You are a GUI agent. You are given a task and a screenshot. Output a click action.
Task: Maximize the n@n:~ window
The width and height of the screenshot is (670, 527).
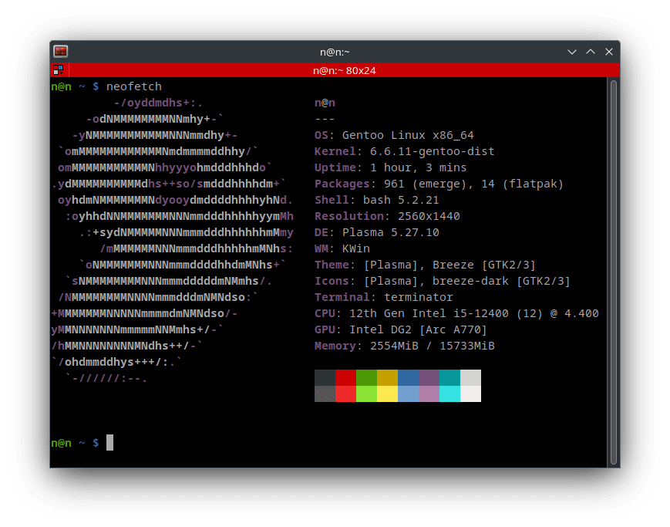click(591, 52)
